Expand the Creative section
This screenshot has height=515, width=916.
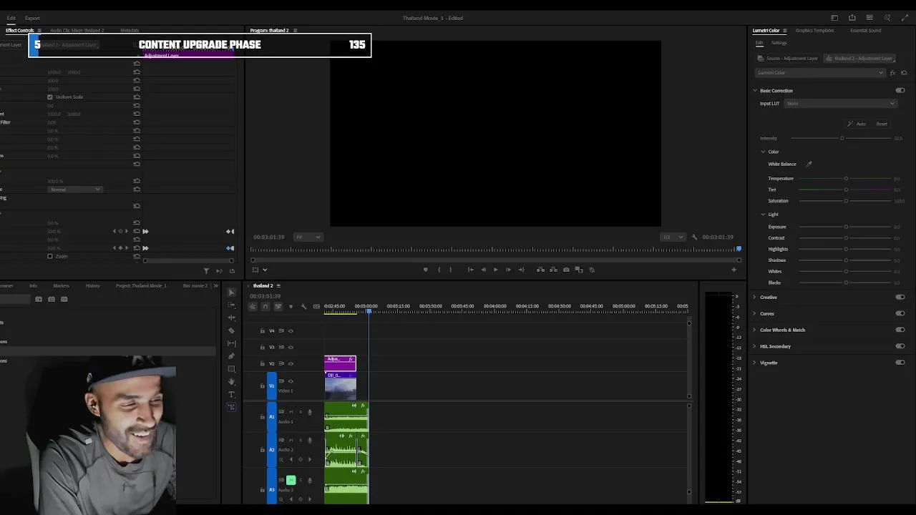pyautogui.click(x=754, y=297)
